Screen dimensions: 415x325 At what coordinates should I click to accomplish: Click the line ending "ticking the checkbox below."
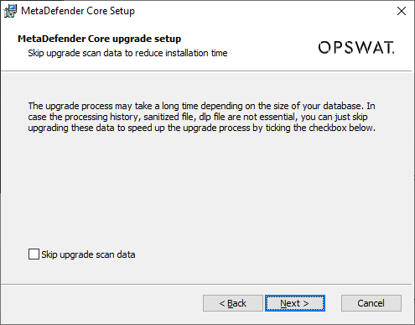pos(201,128)
